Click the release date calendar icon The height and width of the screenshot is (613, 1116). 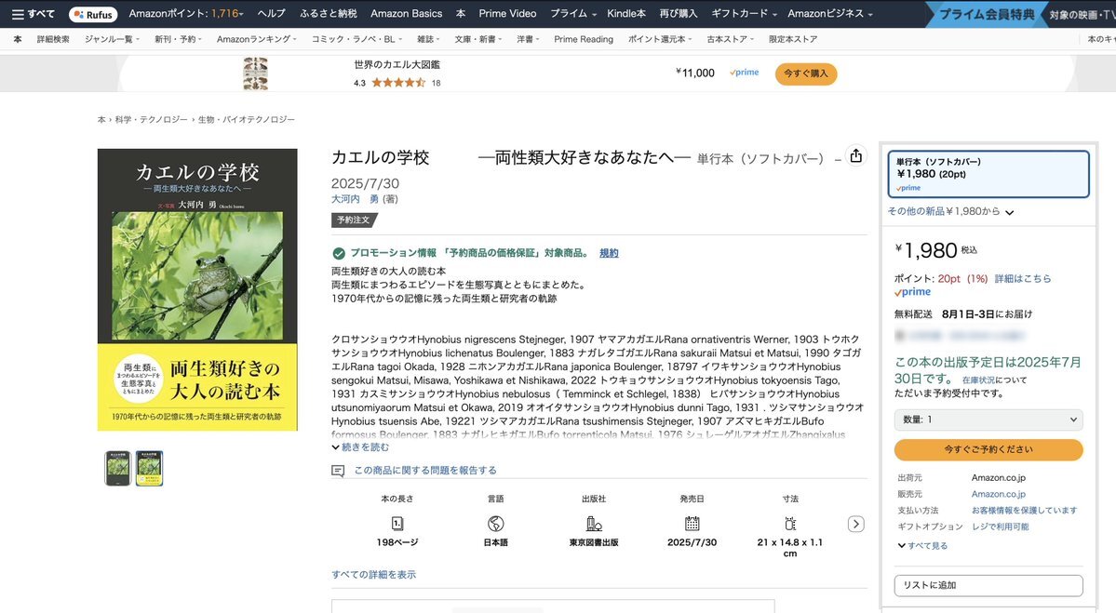click(x=692, y=524)
